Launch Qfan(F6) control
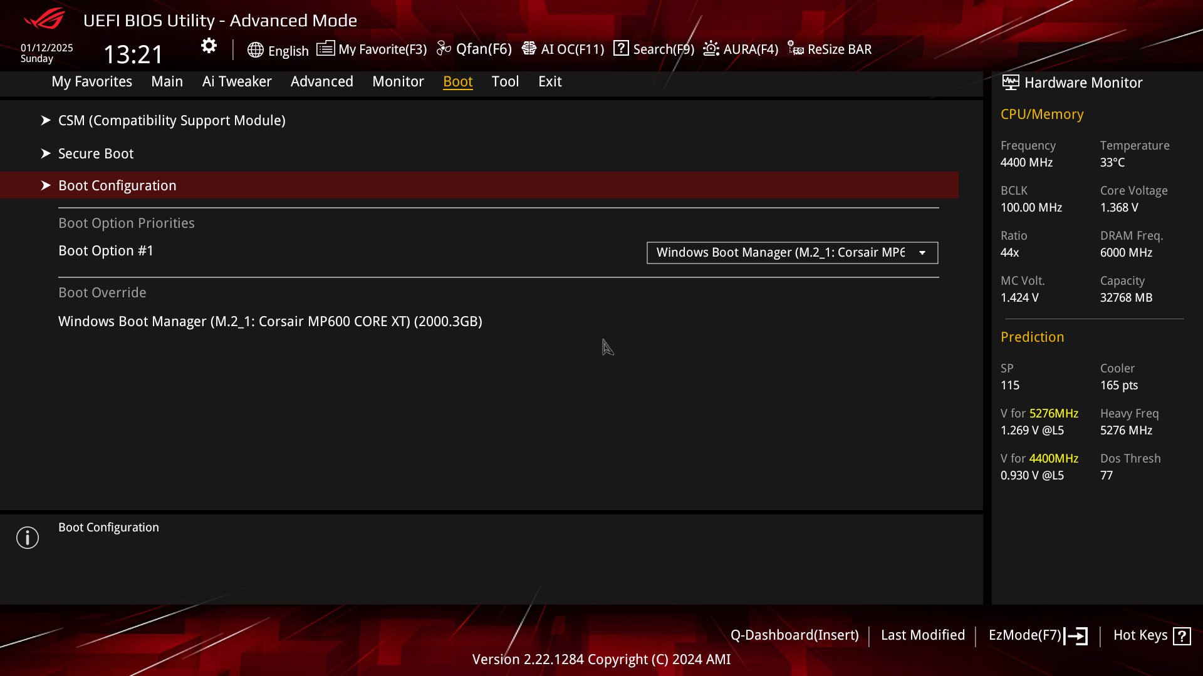 [x=484, y=49]
